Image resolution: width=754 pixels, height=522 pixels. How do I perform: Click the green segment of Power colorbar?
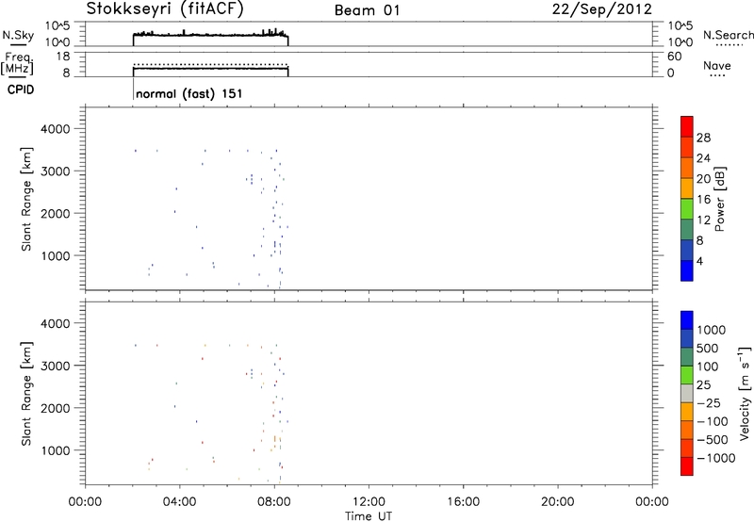point(687,208)
